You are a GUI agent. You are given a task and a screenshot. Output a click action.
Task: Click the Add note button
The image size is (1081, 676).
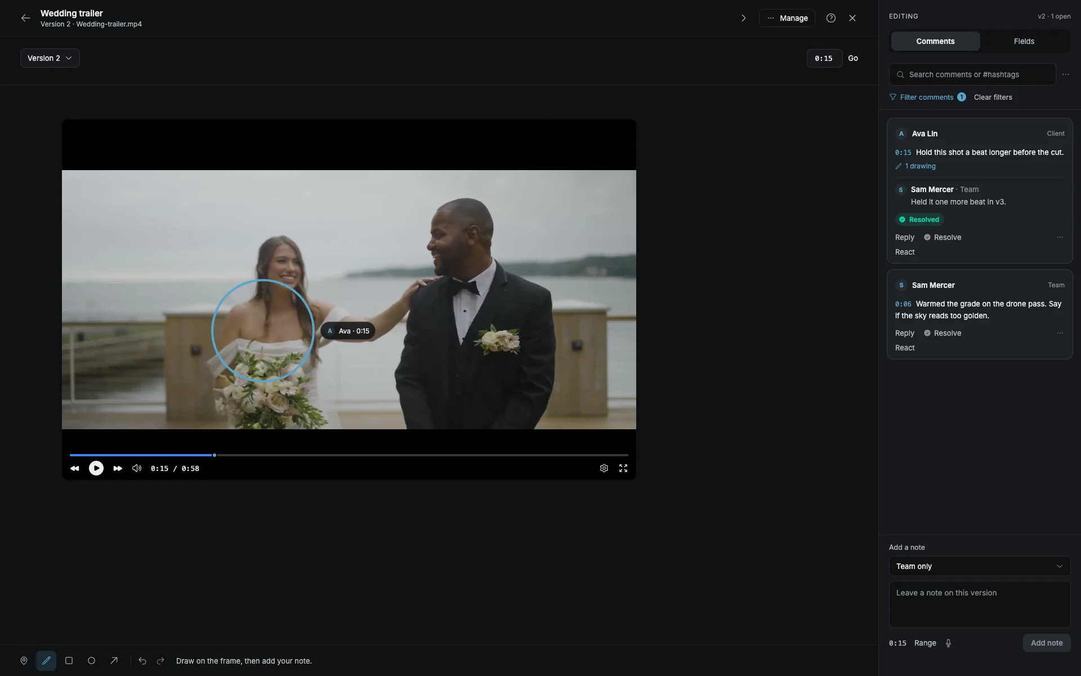[1047, 643]
